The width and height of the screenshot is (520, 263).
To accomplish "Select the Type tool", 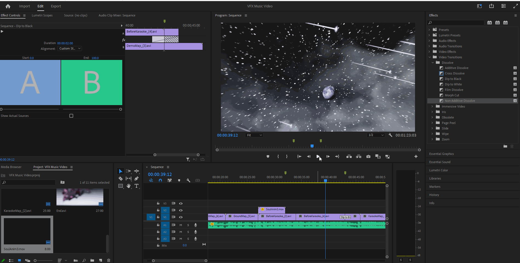I will pos(137,186).
